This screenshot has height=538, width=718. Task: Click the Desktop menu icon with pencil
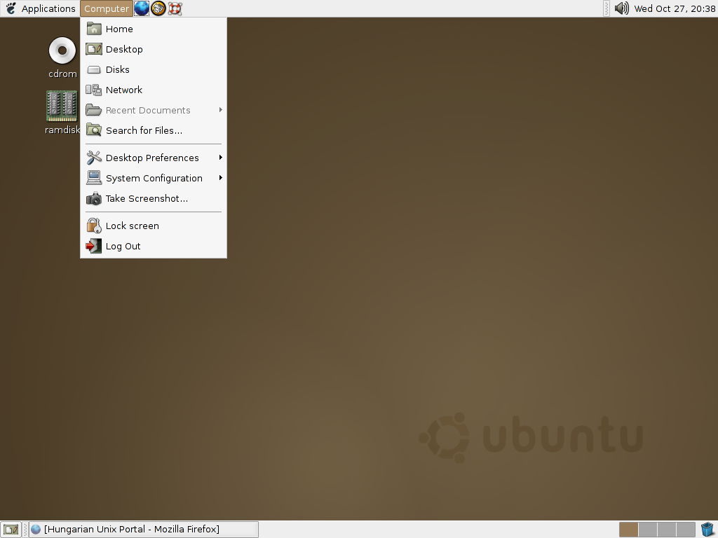(x=94, y=49)
